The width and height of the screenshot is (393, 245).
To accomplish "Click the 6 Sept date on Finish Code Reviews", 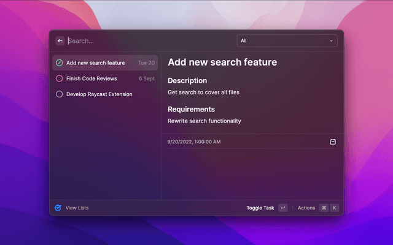I will (146, 78).
